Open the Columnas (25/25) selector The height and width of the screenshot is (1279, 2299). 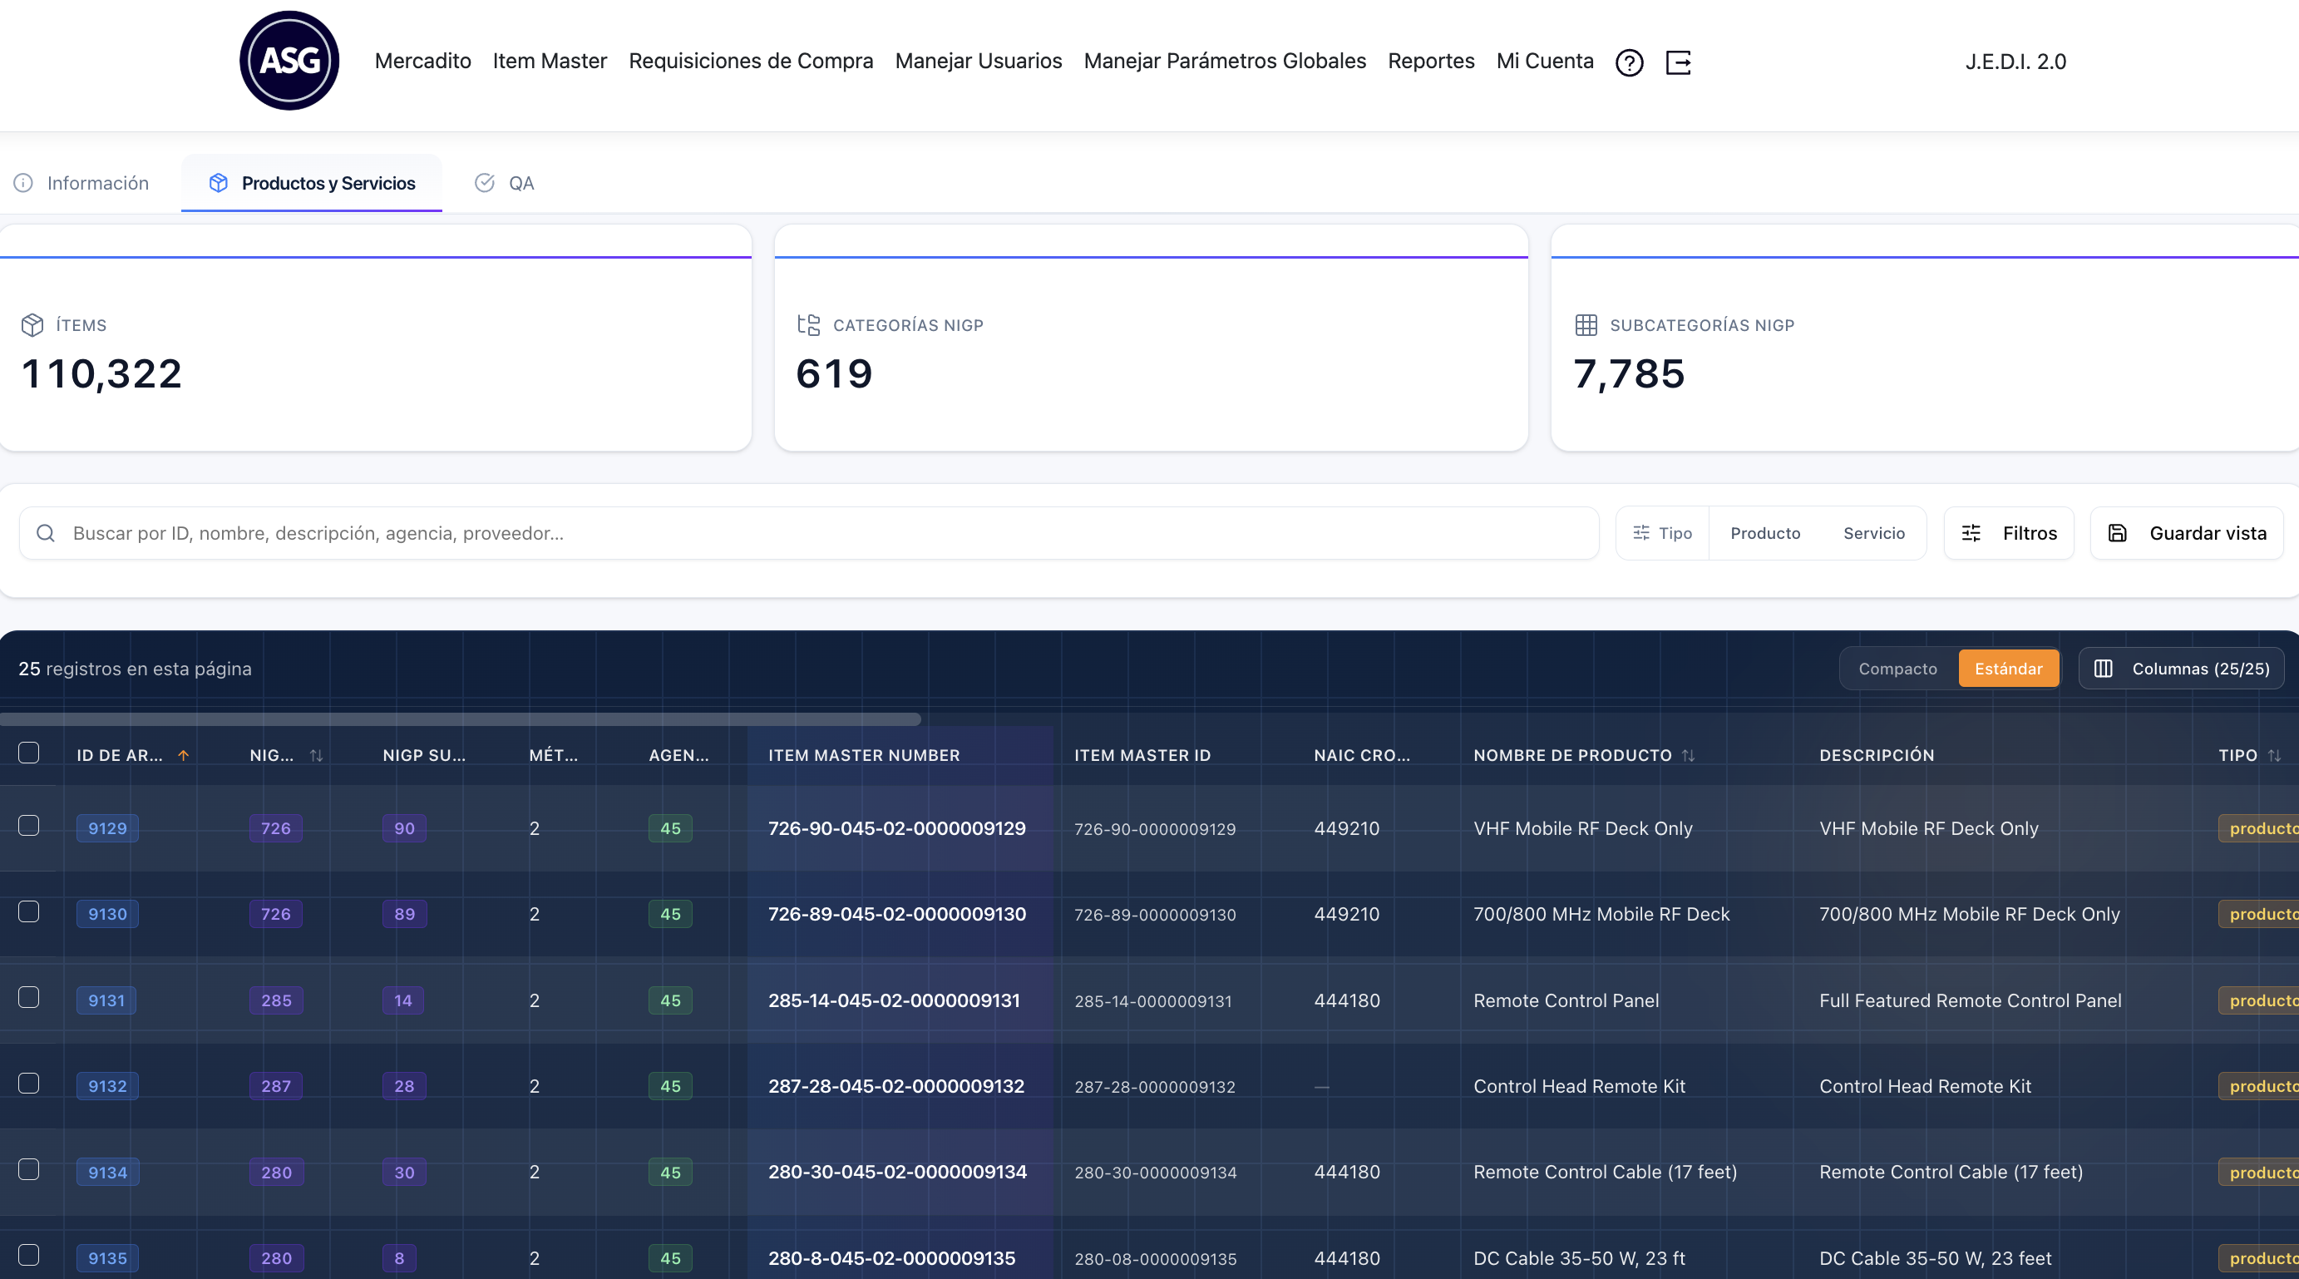click(x=2181, y=669)
